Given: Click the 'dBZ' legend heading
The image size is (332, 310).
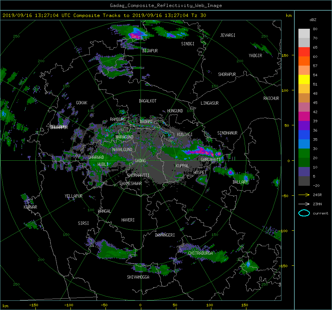Looking at the screenshot, I should coord(313,20).
